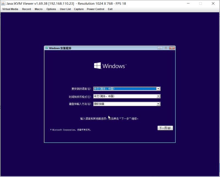Open the Virtual Media menu

click(10, 9)
